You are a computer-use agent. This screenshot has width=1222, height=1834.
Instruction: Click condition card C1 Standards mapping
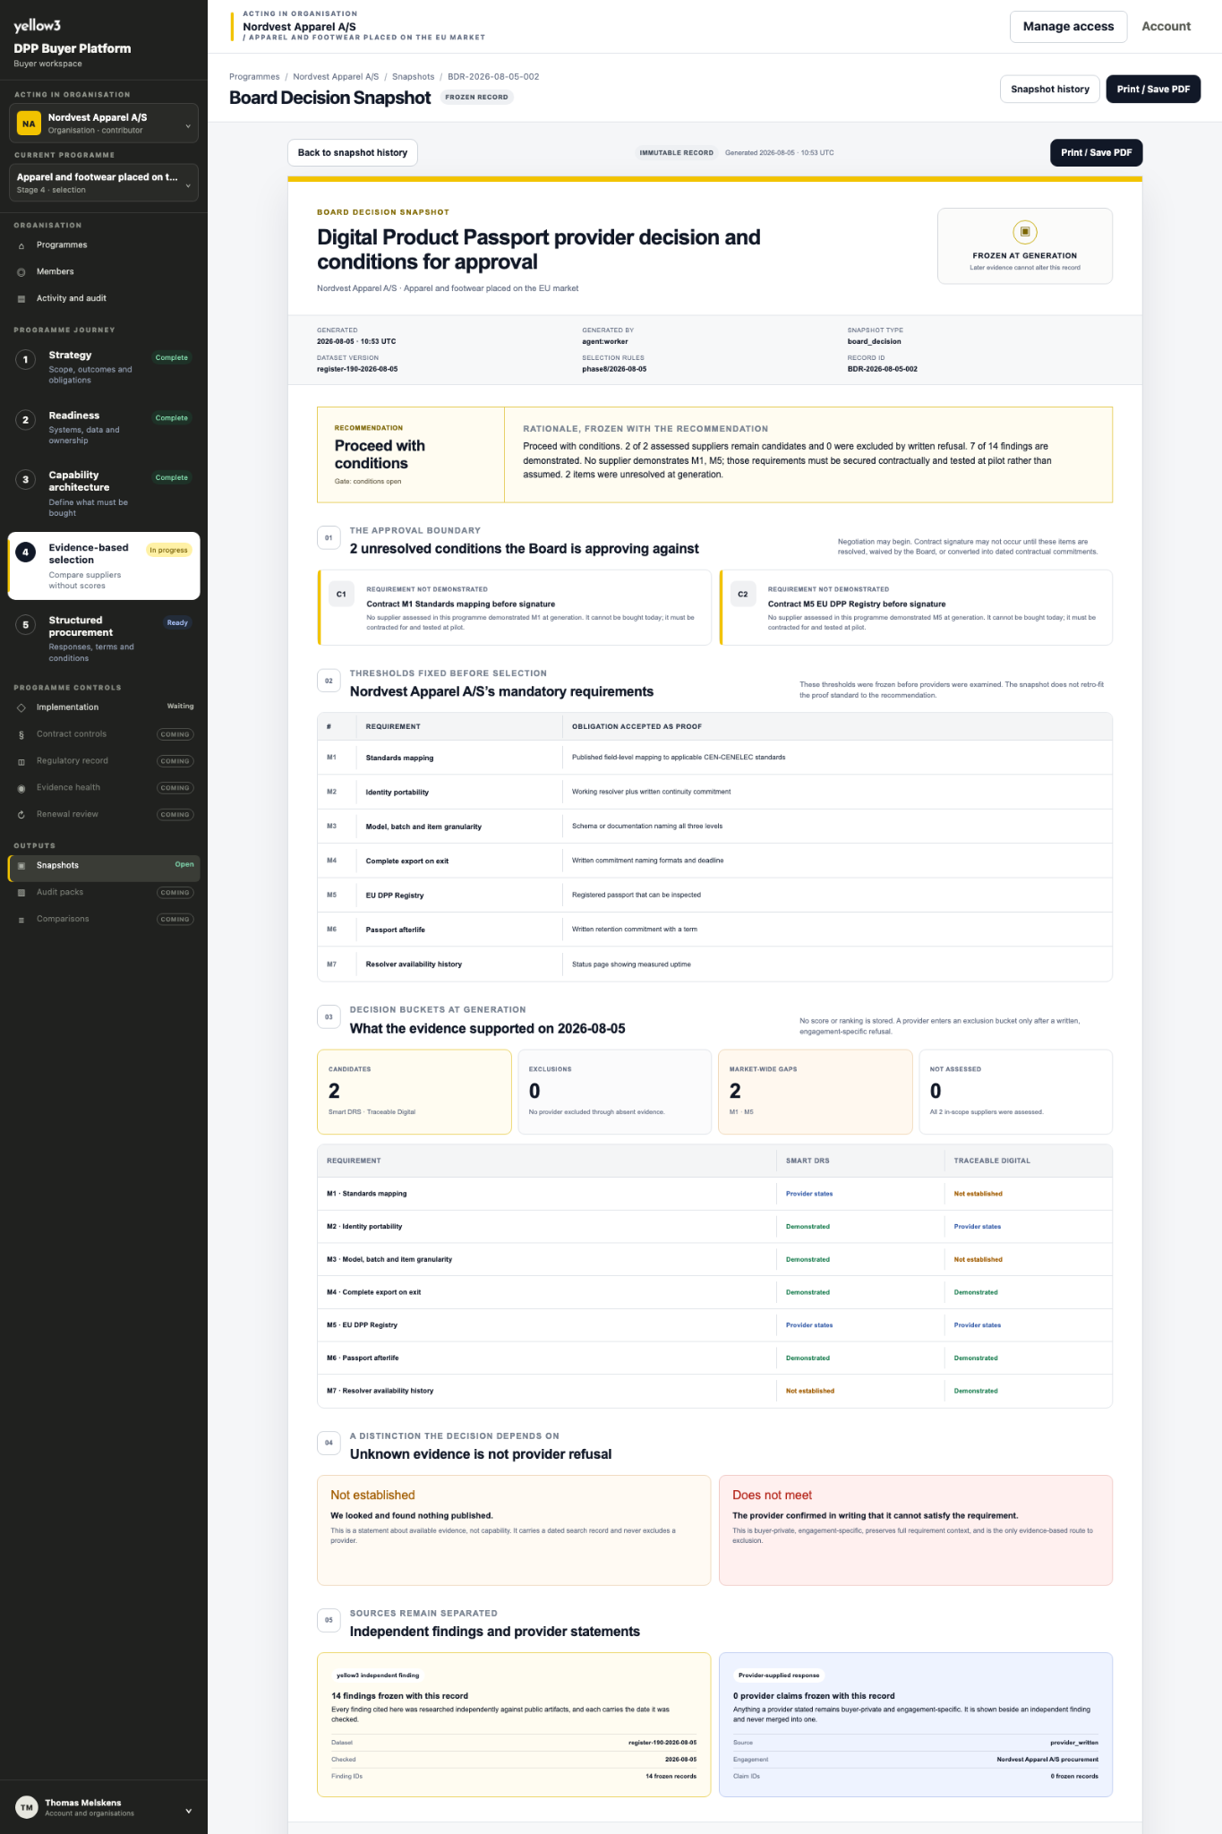[515, 607]
